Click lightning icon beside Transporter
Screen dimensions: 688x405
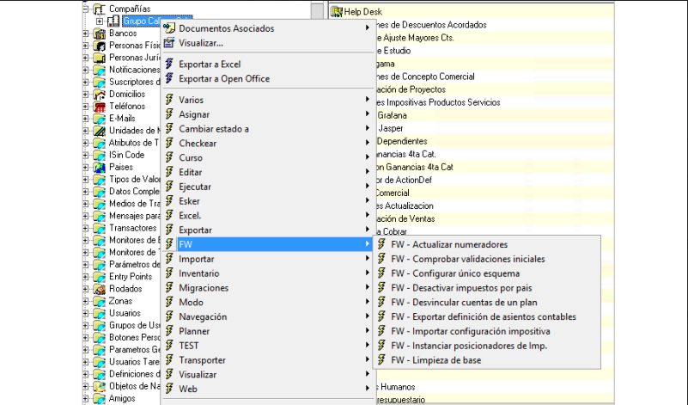point(169,359)
